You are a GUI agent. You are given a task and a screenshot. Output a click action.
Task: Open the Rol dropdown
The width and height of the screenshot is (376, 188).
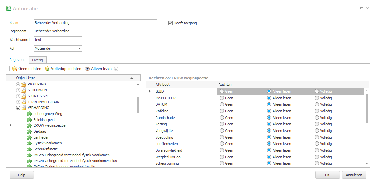pos(79,48)
